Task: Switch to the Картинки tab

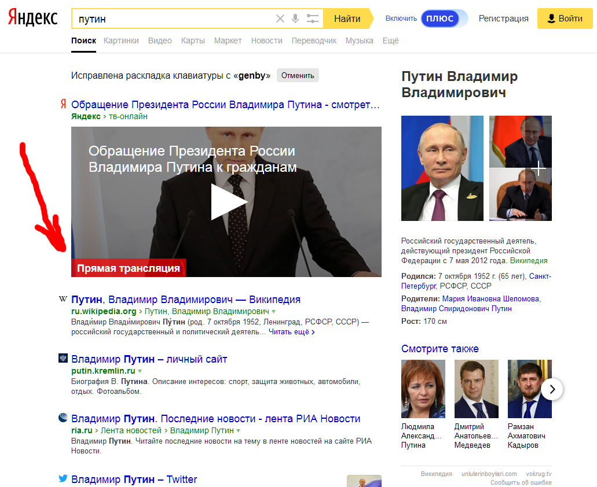Action: click(121, 40)
